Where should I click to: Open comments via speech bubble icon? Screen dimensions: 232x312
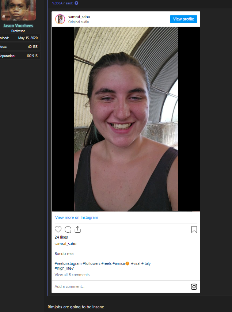pyautogui.click(x=68, y=229)
